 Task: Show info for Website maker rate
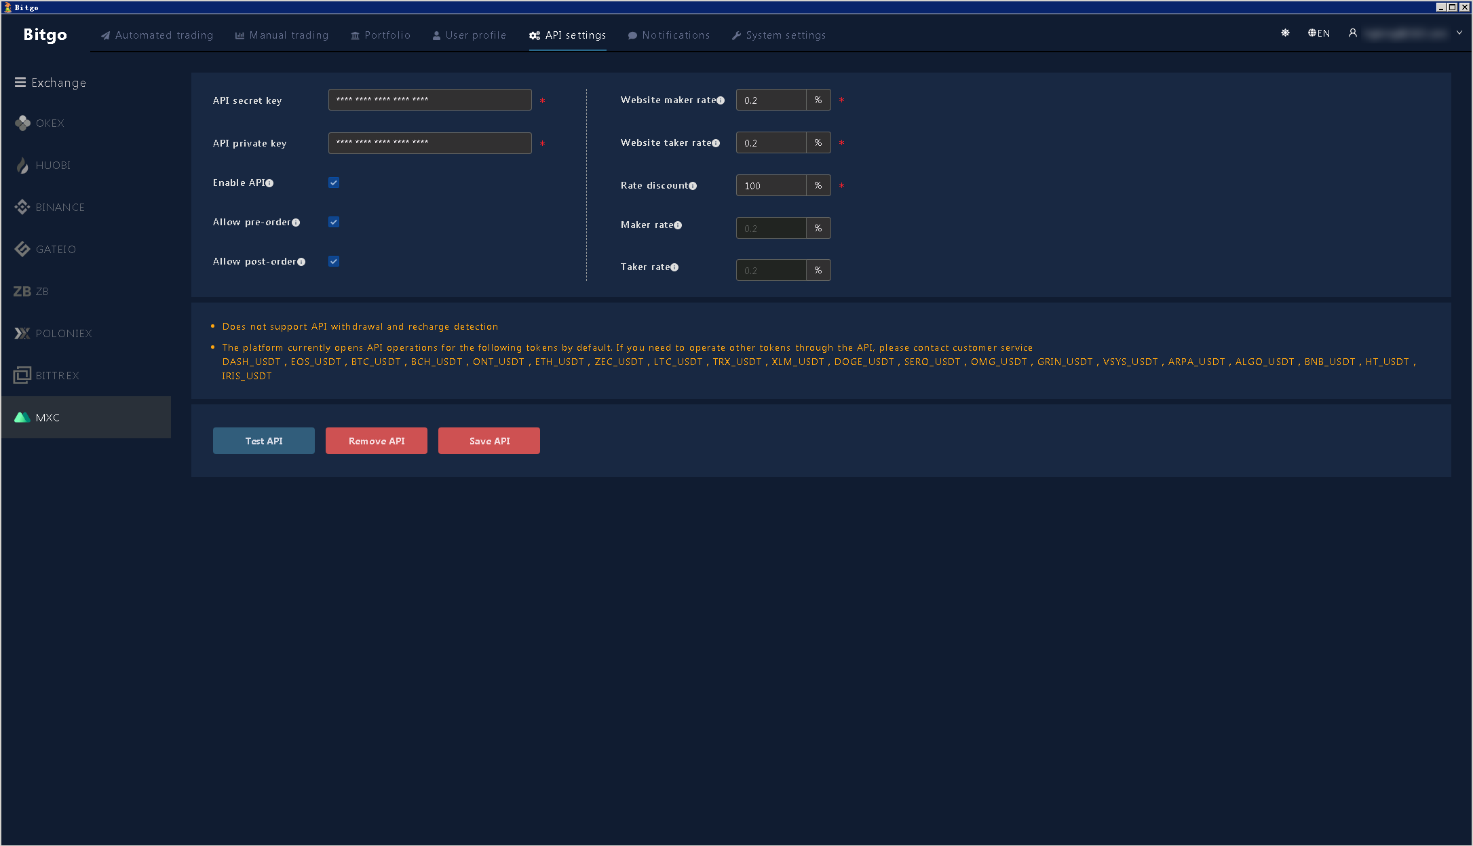721,100
